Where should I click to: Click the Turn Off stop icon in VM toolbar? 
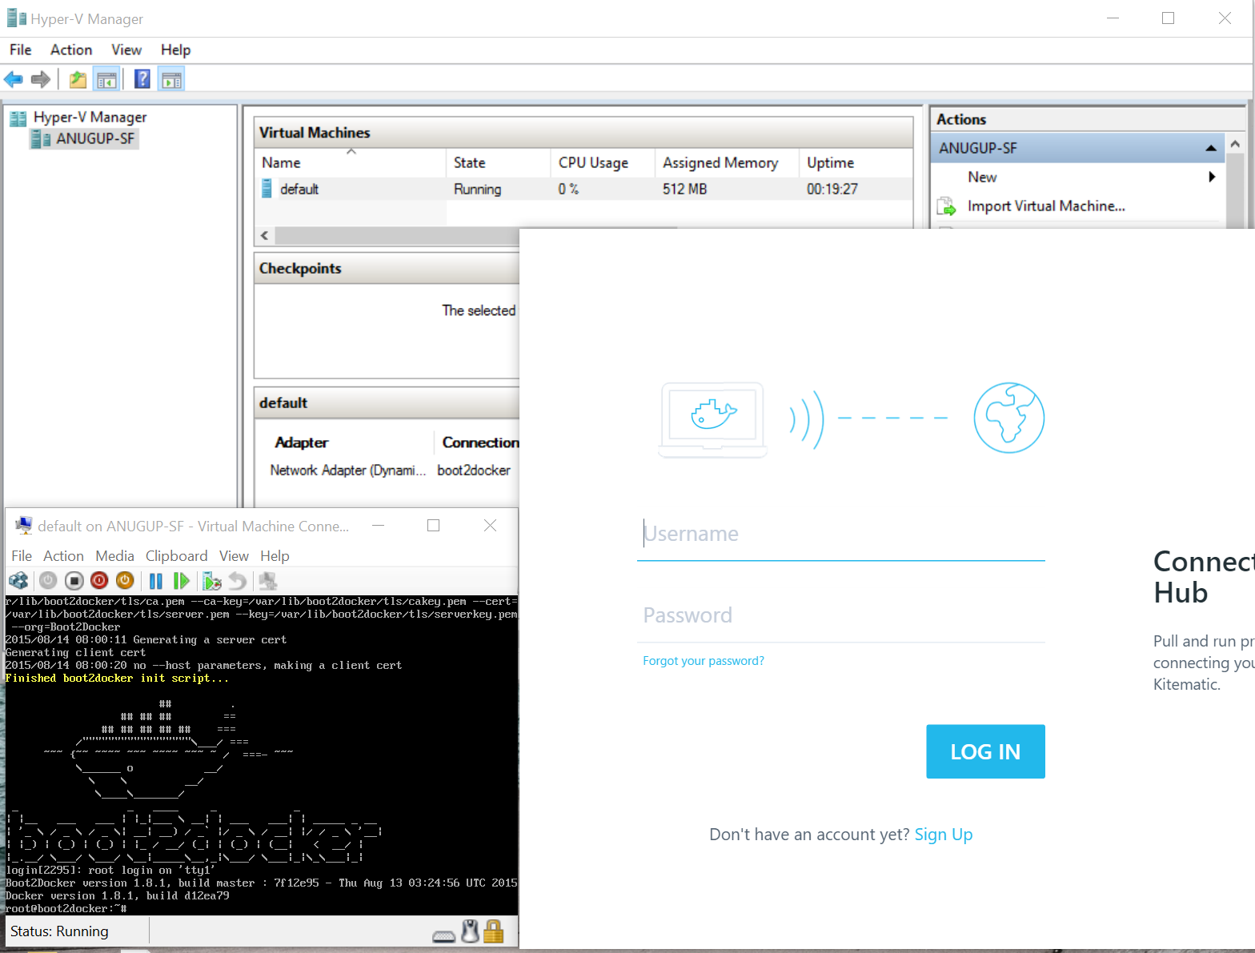click(74, 581)
